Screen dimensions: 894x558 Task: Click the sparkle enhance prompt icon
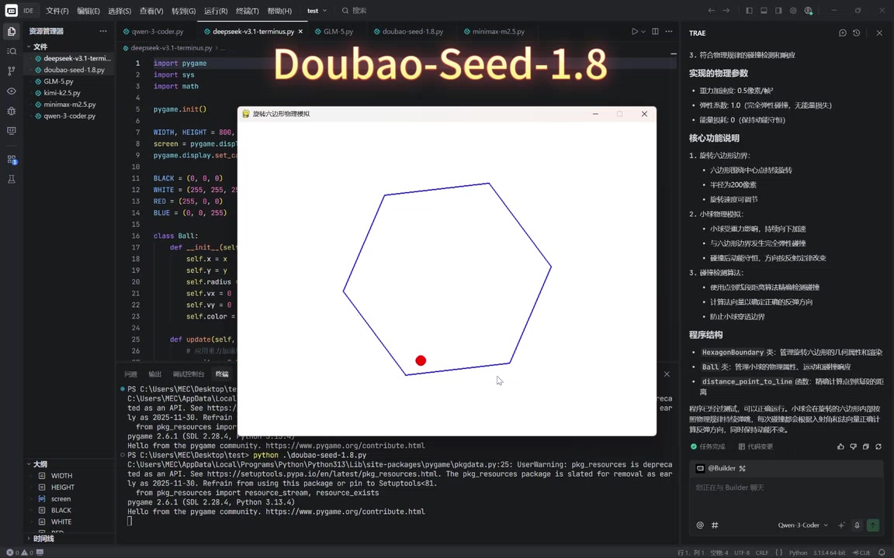pyautogui.click(x=841, y=525)
